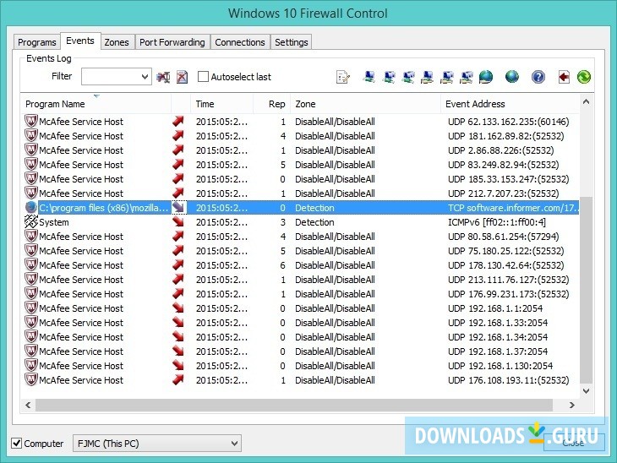This screenshot has height=463, width=617.
Task: Click the horizontal scrollbar right arrow
Action: [571, 405]
